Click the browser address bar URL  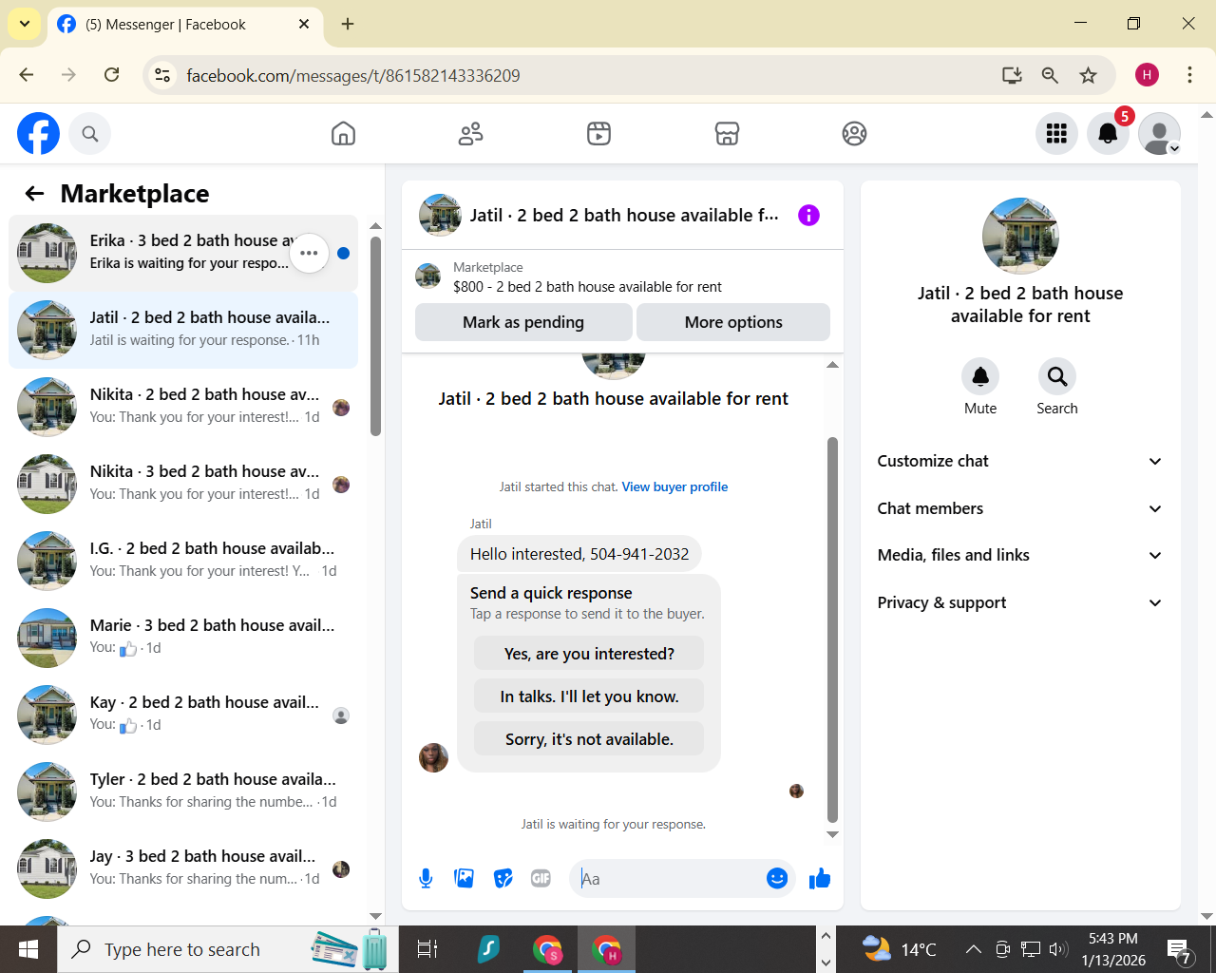(353, 76)
